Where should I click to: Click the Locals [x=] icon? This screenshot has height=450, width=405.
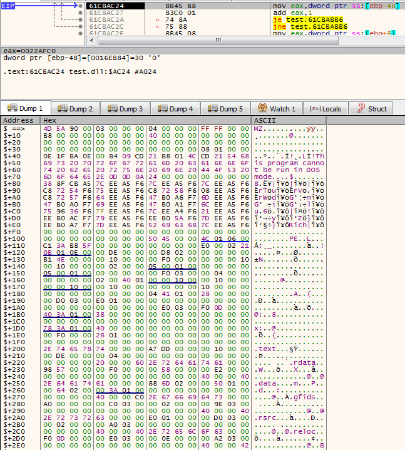pyautogui.click(x=315, y=109)
